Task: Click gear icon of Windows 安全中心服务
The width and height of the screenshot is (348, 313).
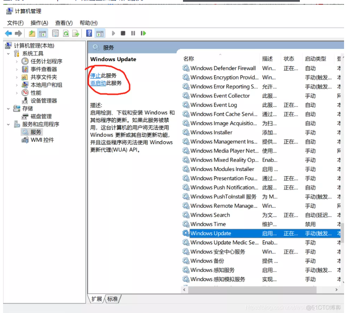Action: (x=186, y=252)
